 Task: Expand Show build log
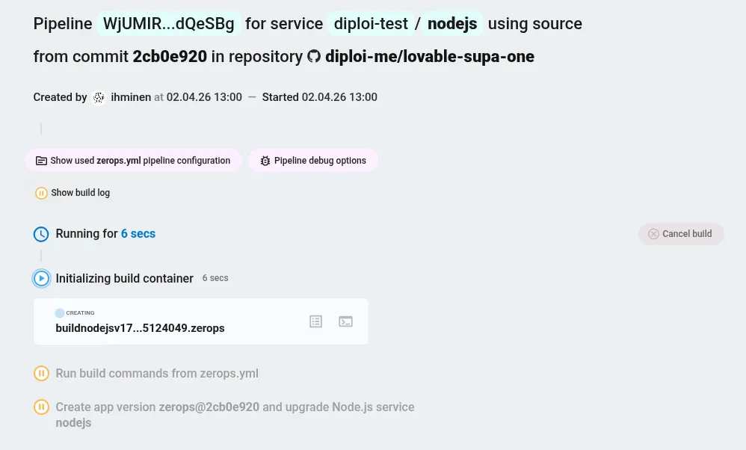point(80,193)
